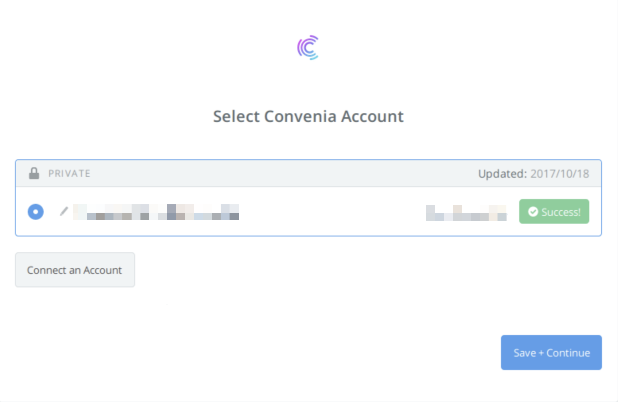Click the word Save in the blue button
Viewport: 618px width, 402px height.
(525, 353)
